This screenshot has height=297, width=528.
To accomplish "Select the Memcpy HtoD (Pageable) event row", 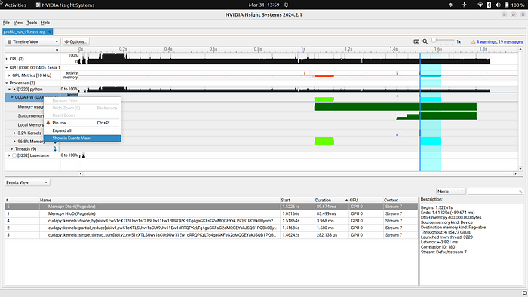I will 211,213.
